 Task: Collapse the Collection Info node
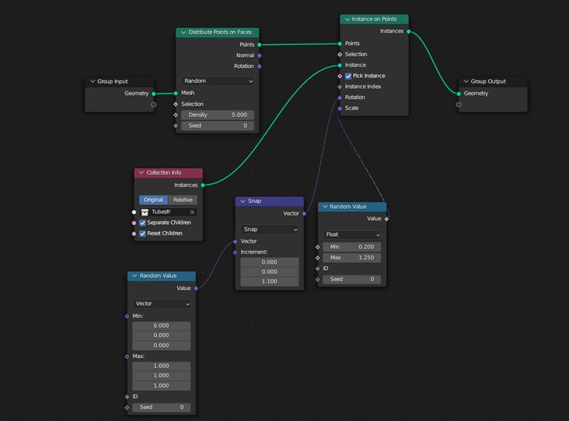click(x=142, y=172)
